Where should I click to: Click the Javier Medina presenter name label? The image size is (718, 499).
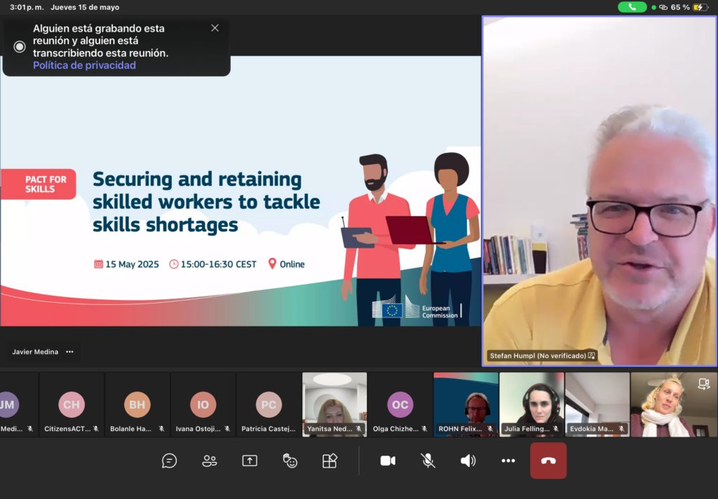click(x=35, y=352)
